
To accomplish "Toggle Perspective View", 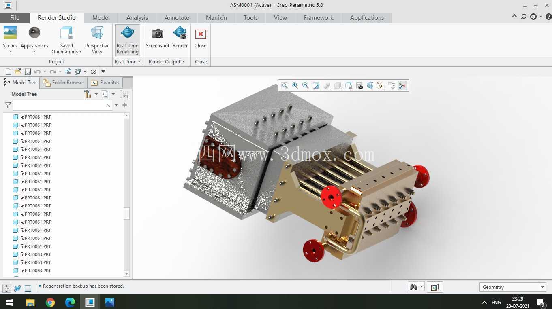I will 97,40.
